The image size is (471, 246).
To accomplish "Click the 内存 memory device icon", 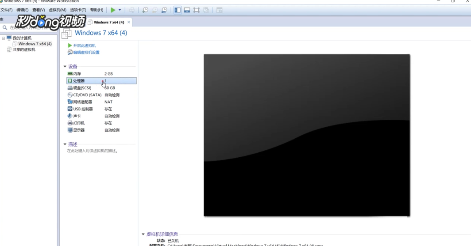I will (x=70, y=74).
